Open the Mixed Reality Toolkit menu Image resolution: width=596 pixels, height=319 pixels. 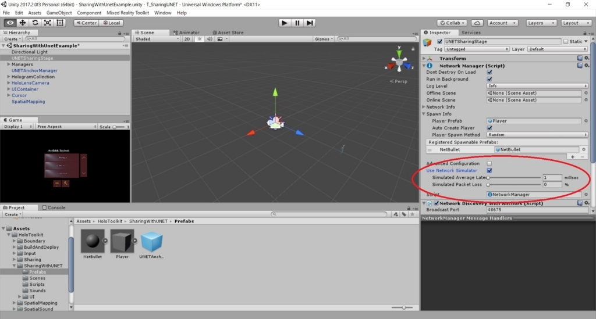pyautogui.click(x=127, y=13)
